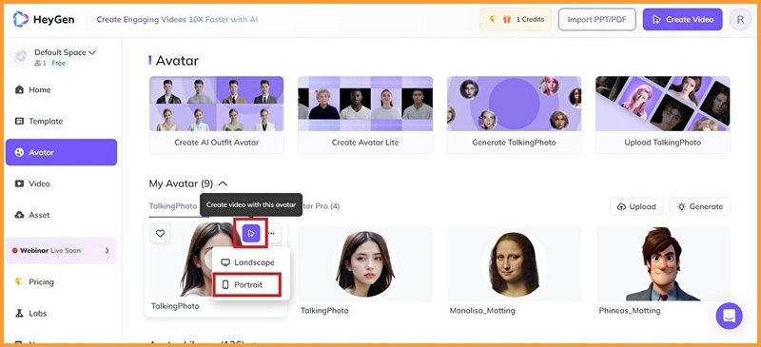This screenshot has width=761, height=347.
Task: Open Upload TalkingPhoto card
Action: 662,115
